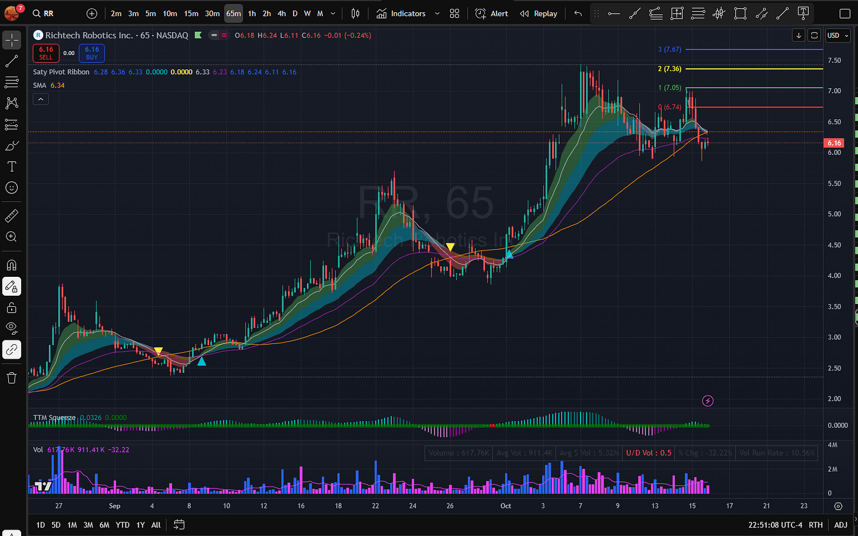Select the rectangle shape tool in favorites bar
Image resolution: width=858 pixels, height=536 pixels.
tap(740, 14)
